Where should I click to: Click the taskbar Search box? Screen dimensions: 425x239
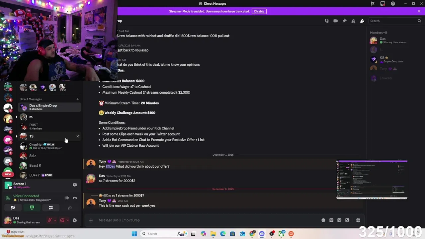click(164, 234)
